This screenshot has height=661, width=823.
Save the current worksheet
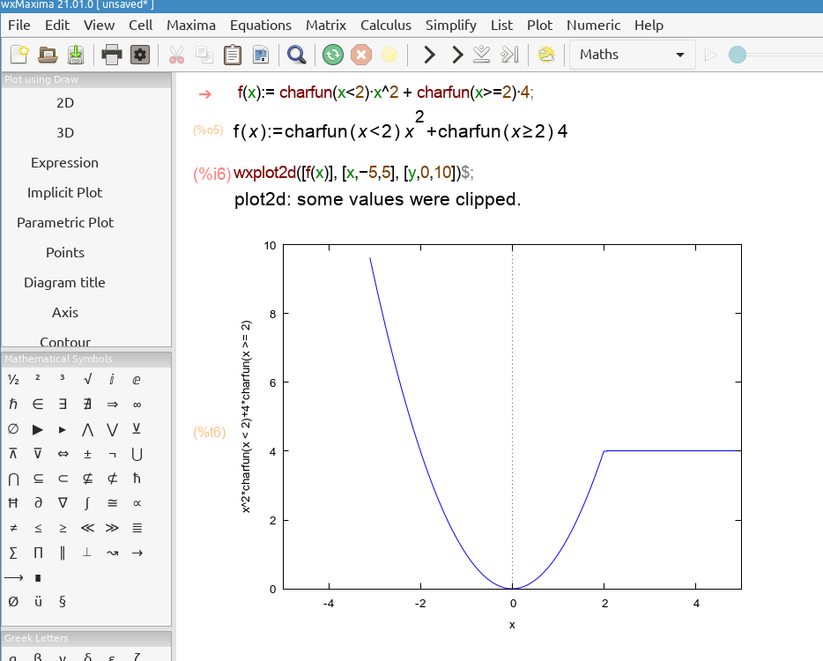(x=75, y=55)
